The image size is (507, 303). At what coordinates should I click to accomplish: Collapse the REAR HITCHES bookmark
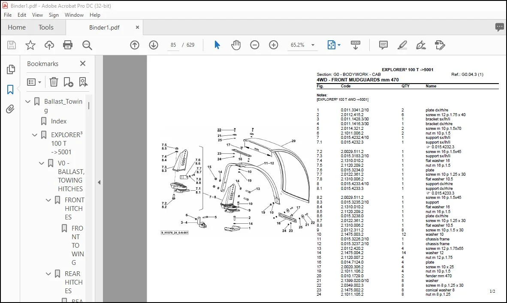point(48,274)
